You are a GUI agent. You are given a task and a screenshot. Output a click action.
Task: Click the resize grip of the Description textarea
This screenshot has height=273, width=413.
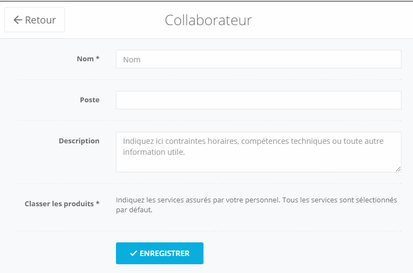coord(398,169)
